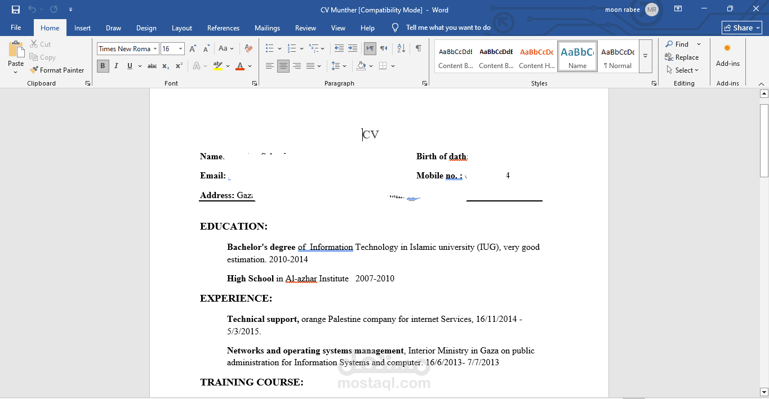
Task: Toggle subscript formatting
Action: [x=166, y=66]
